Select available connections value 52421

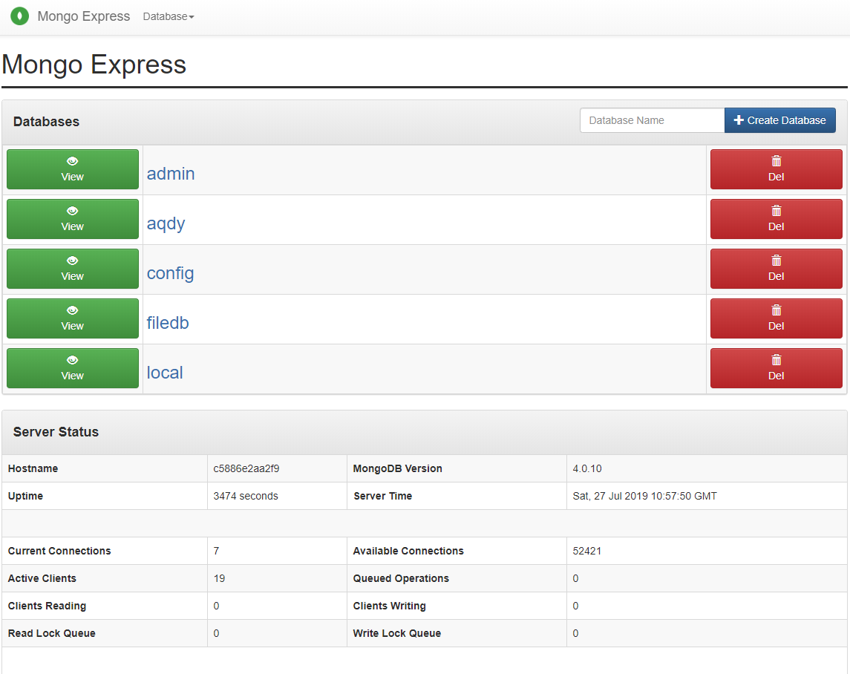tap(587, 551)
